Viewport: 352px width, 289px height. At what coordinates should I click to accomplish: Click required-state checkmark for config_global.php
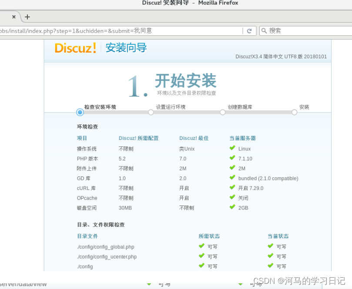[x=201, y=246]
